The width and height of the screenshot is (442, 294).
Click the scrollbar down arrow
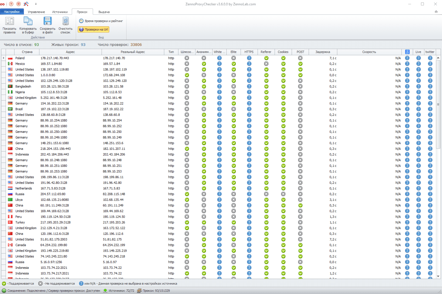438,276
